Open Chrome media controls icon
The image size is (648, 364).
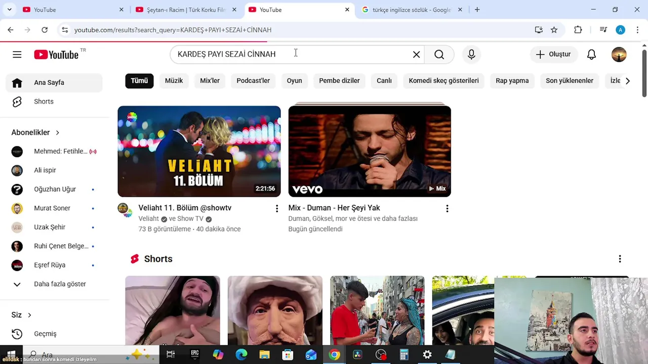click(603, 30)
